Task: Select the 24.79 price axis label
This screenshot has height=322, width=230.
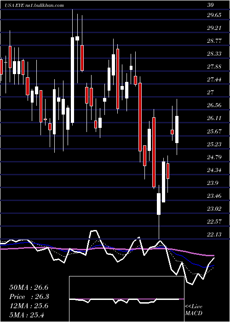Action: click(214, 157)
